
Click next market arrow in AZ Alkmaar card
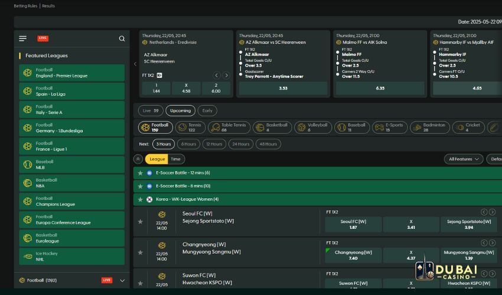[226, 76]
